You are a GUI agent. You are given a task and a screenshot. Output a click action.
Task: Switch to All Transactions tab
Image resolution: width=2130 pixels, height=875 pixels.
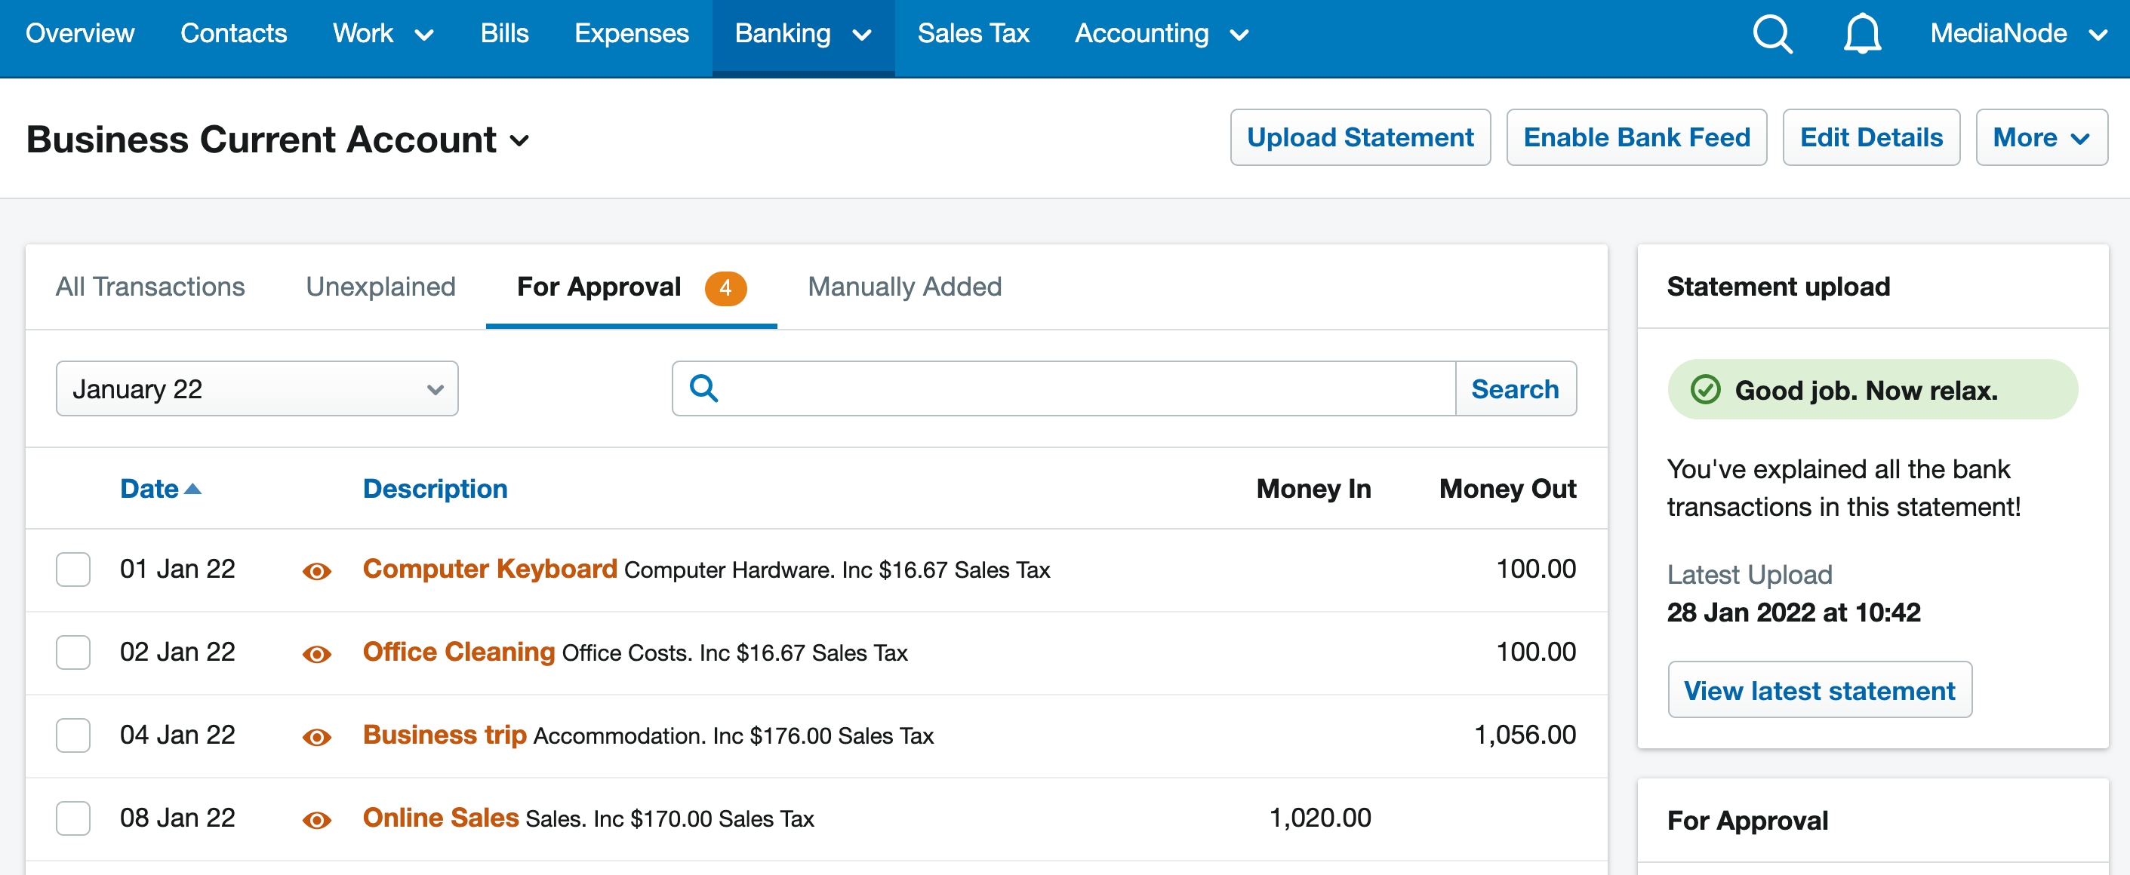150,287
